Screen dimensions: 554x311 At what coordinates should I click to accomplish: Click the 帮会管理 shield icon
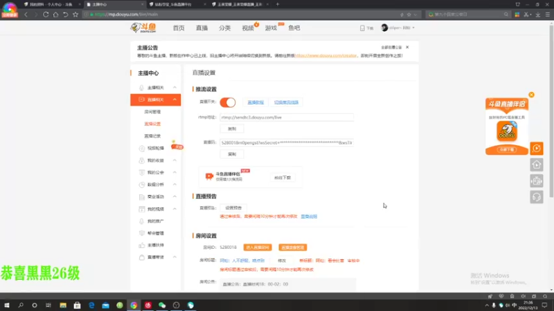(142, 233)
